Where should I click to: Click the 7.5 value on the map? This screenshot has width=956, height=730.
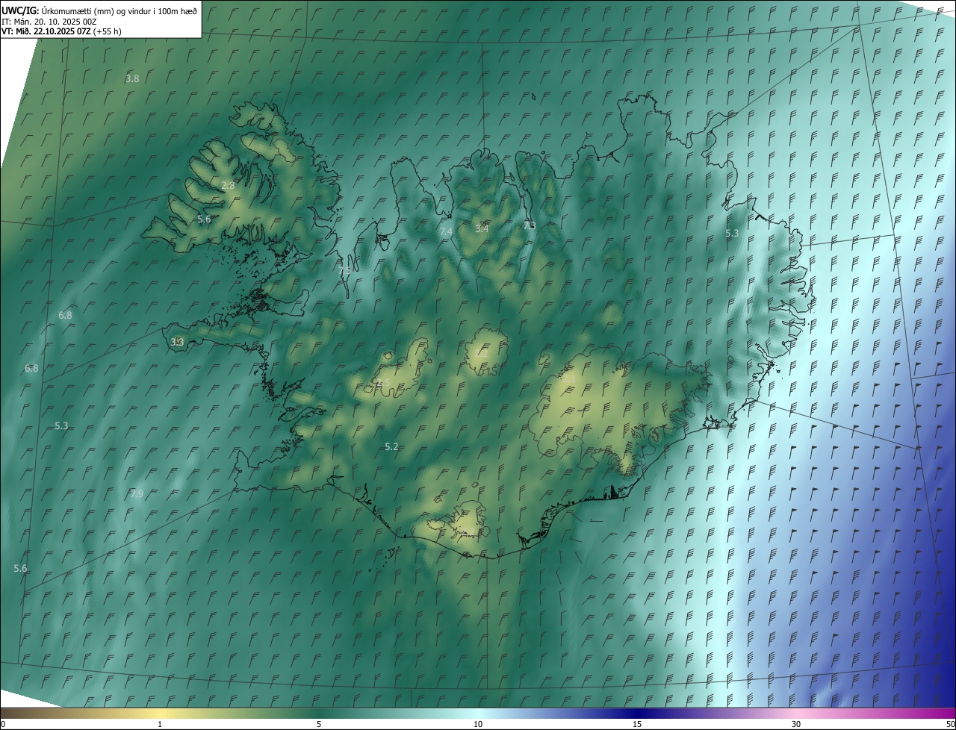click(344, 271)
